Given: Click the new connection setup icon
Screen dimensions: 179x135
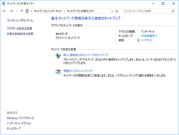Looking at the screenshot, I should [x=58, y=56].
